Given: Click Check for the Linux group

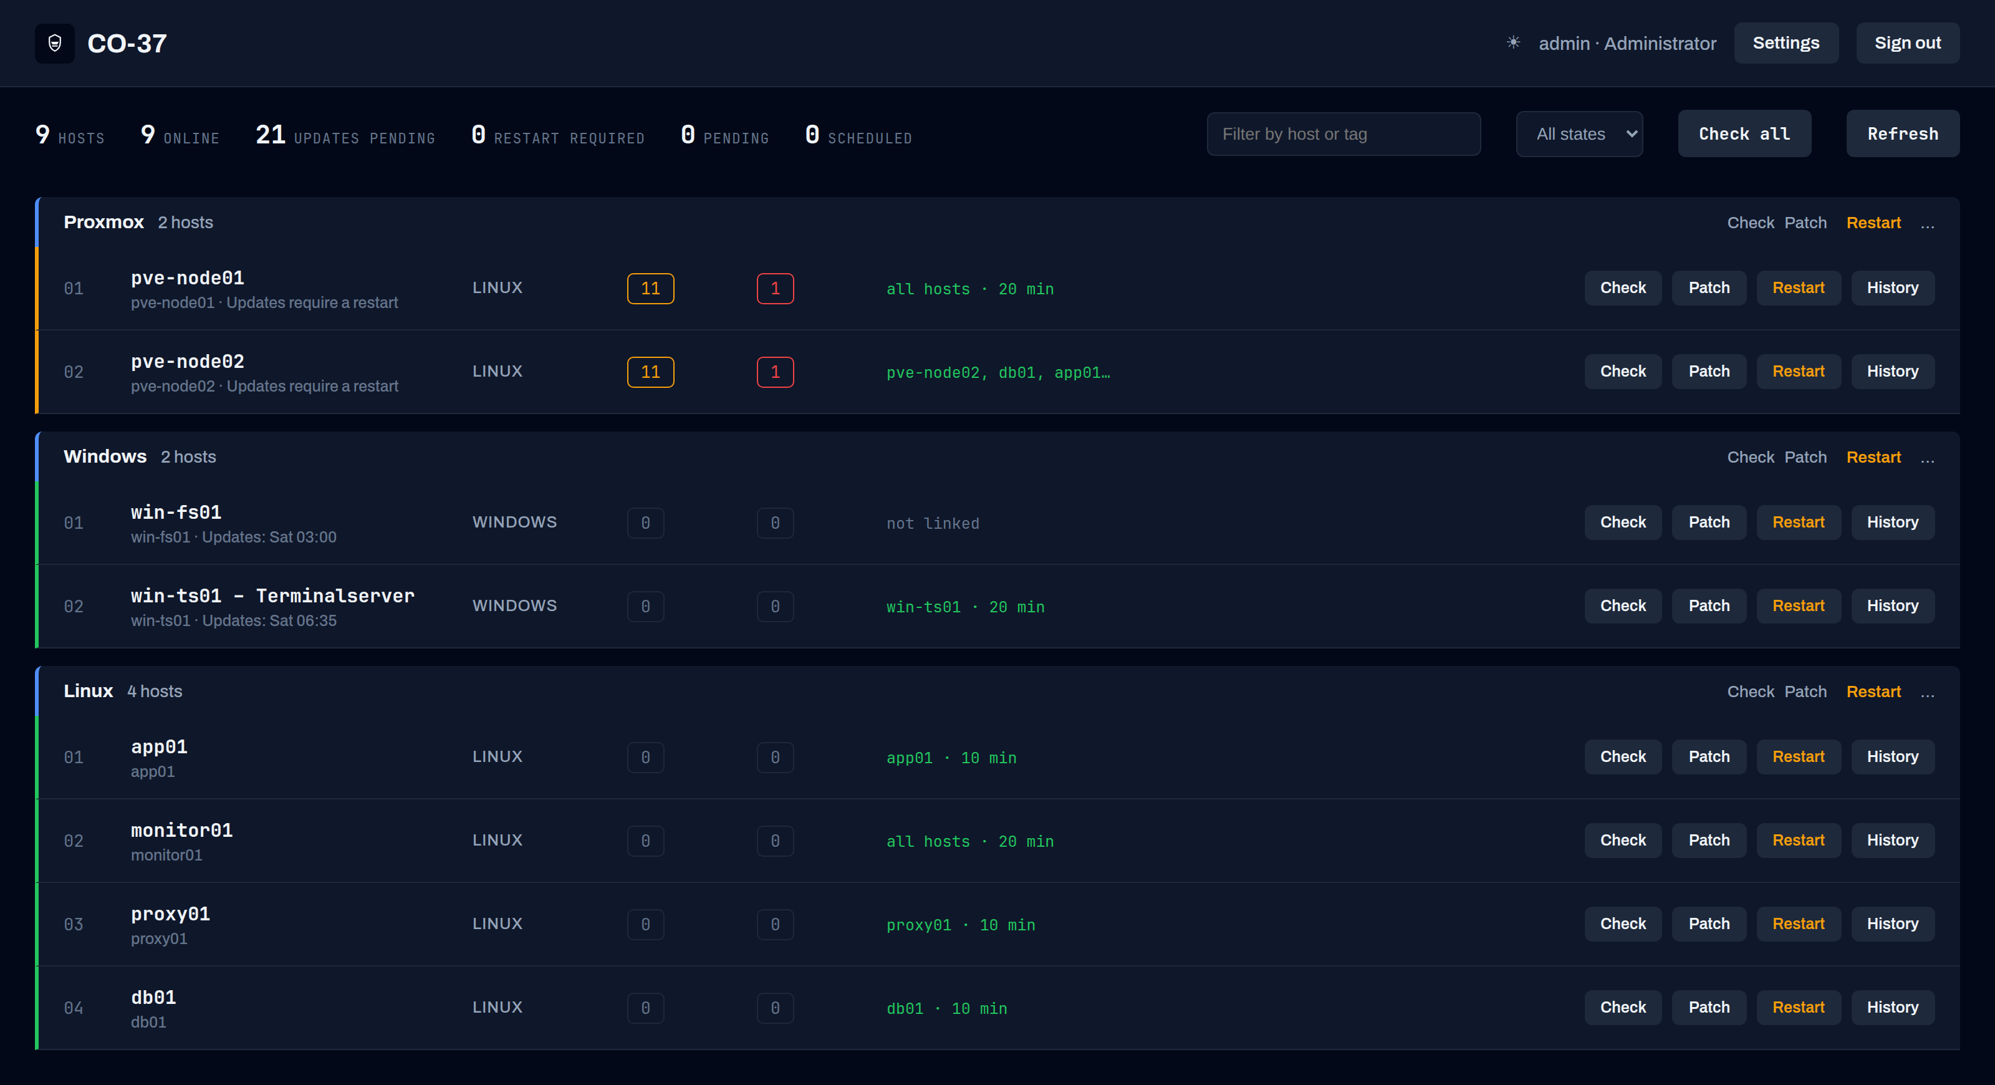Looking at the screenshot, I should (1749, 692).
